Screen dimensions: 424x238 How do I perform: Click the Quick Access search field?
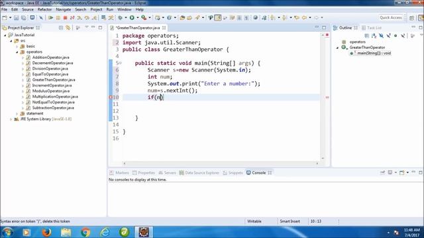(x=391, y=18)
